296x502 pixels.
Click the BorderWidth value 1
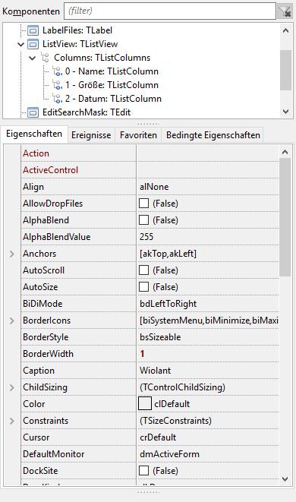coord(142,354)
